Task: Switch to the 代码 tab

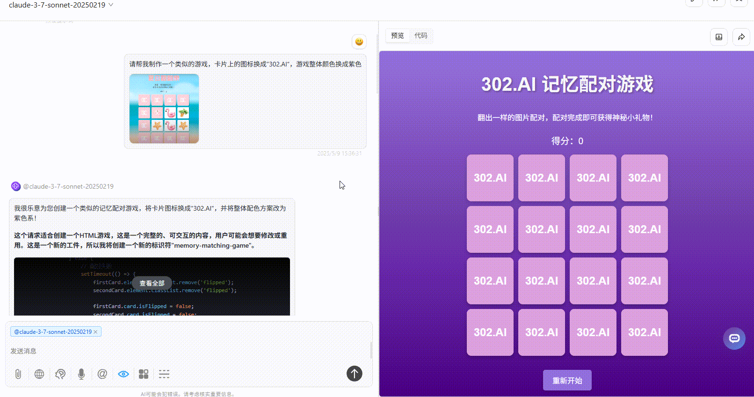Action: 420,36
